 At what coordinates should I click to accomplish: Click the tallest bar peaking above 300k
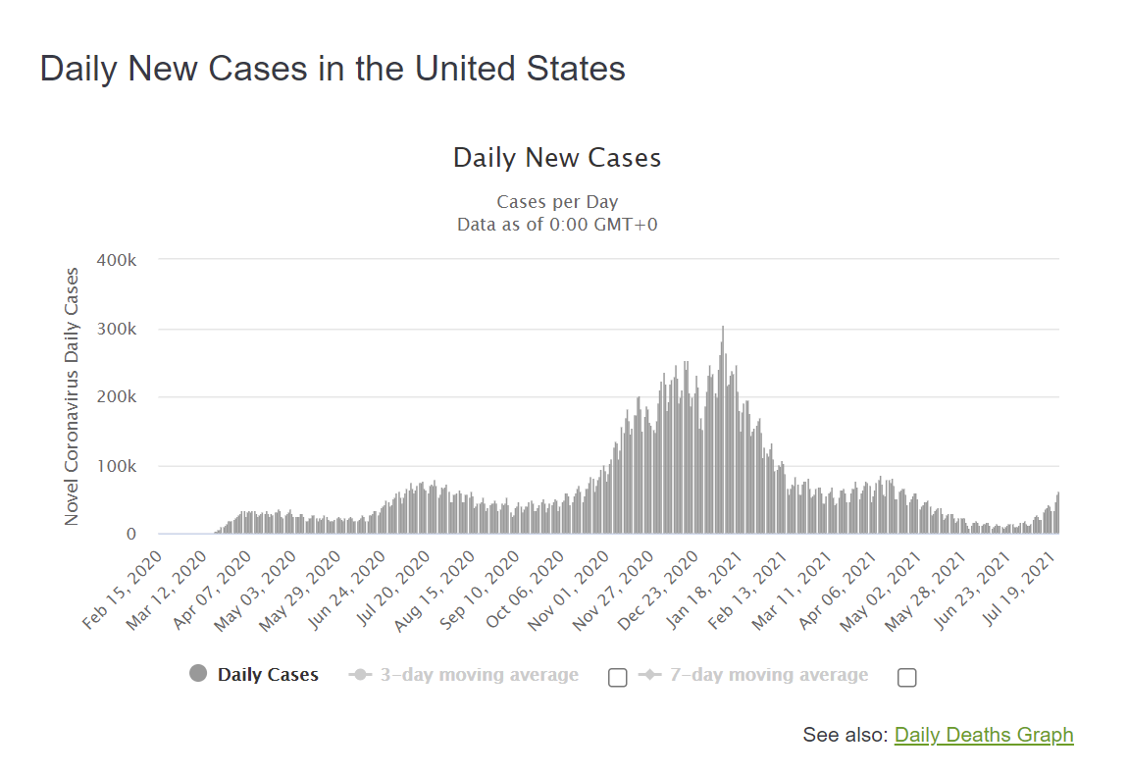pyautogui.click(x=723, y=430)
